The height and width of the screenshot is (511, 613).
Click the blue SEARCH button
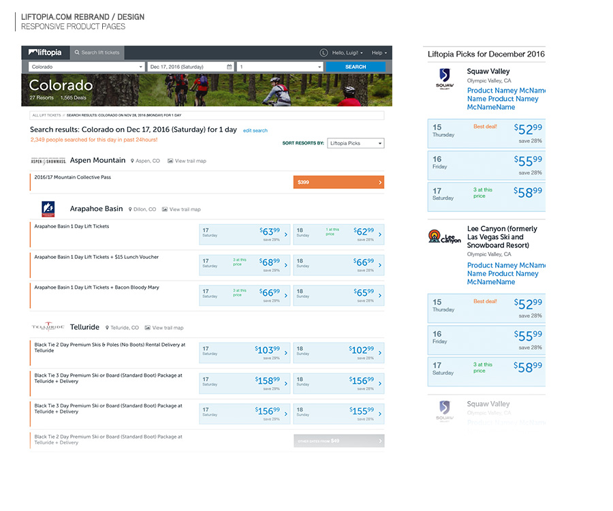tap(356, 67)
